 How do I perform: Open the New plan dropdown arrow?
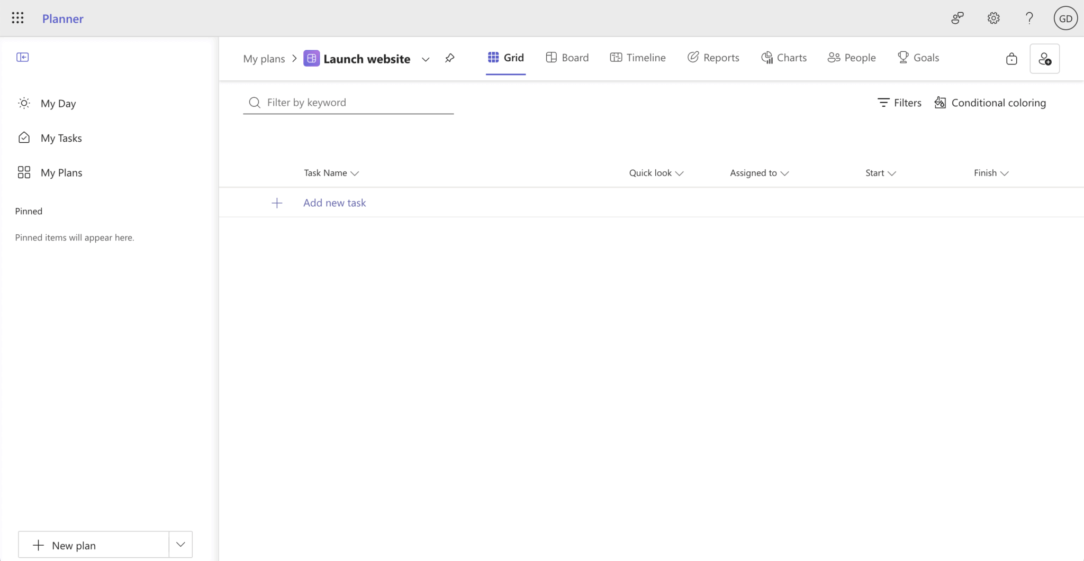(x=180, y=545)
